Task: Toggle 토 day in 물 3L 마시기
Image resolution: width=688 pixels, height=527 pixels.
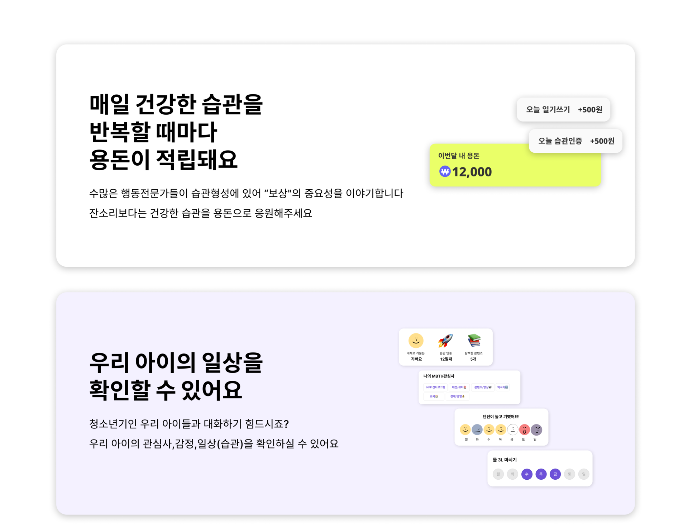Action: click(x=569, y=474)
